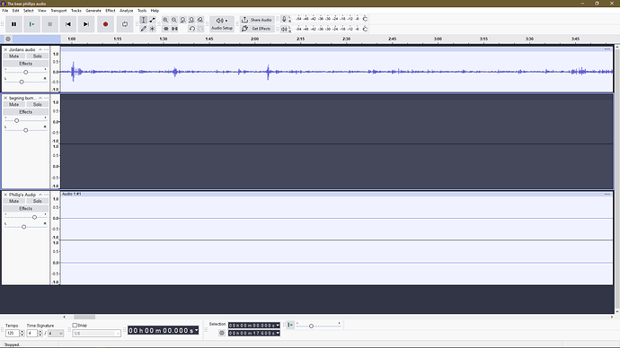Start recording with the red Record button
The height and width of the screenshot is (348, 620).
105,24
